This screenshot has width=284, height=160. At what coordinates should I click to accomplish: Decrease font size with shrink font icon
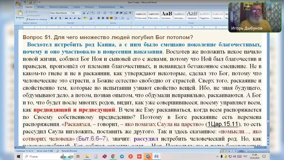(88, 13)
